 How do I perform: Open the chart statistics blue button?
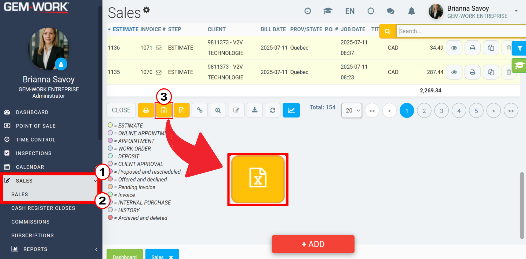click(291, 110)
